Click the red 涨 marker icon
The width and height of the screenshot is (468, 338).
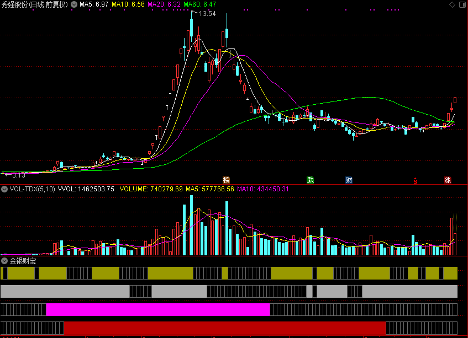coord(448,180)
